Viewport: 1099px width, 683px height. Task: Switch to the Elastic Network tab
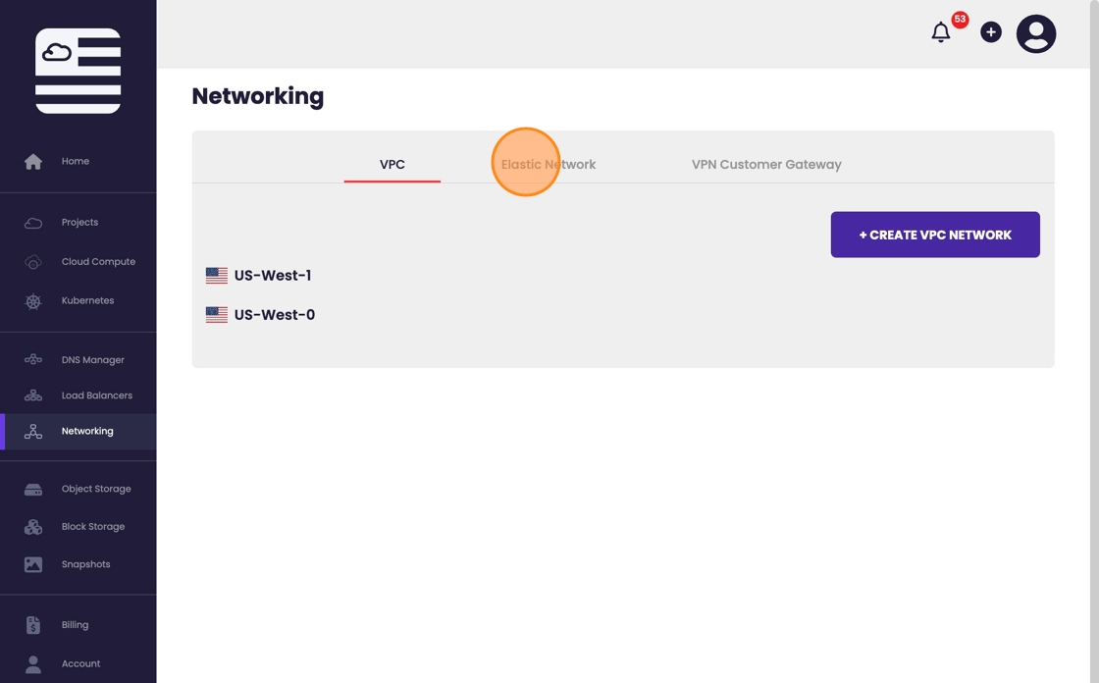pos(549,165)
